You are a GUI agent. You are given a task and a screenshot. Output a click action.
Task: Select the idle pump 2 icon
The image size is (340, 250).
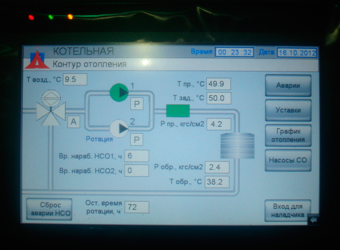[119, 129]
